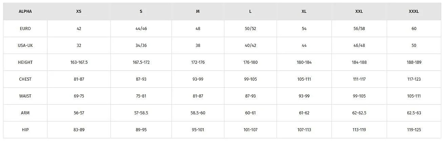Select the 163-167.5 height cell
The height and width of the screenshot is (142, 444).
pyautogui.click(x=79, y=62)
